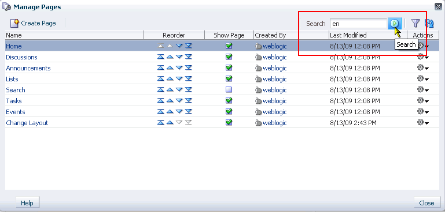Focus the Search text field
This screenshot has height=218, width=445.
click(359, 24)
